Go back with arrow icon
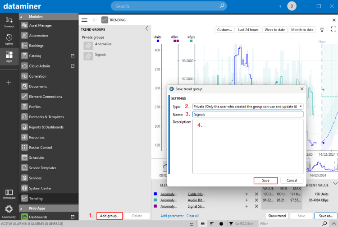Screen dimensions: 338x227 [x=95, y=20]
